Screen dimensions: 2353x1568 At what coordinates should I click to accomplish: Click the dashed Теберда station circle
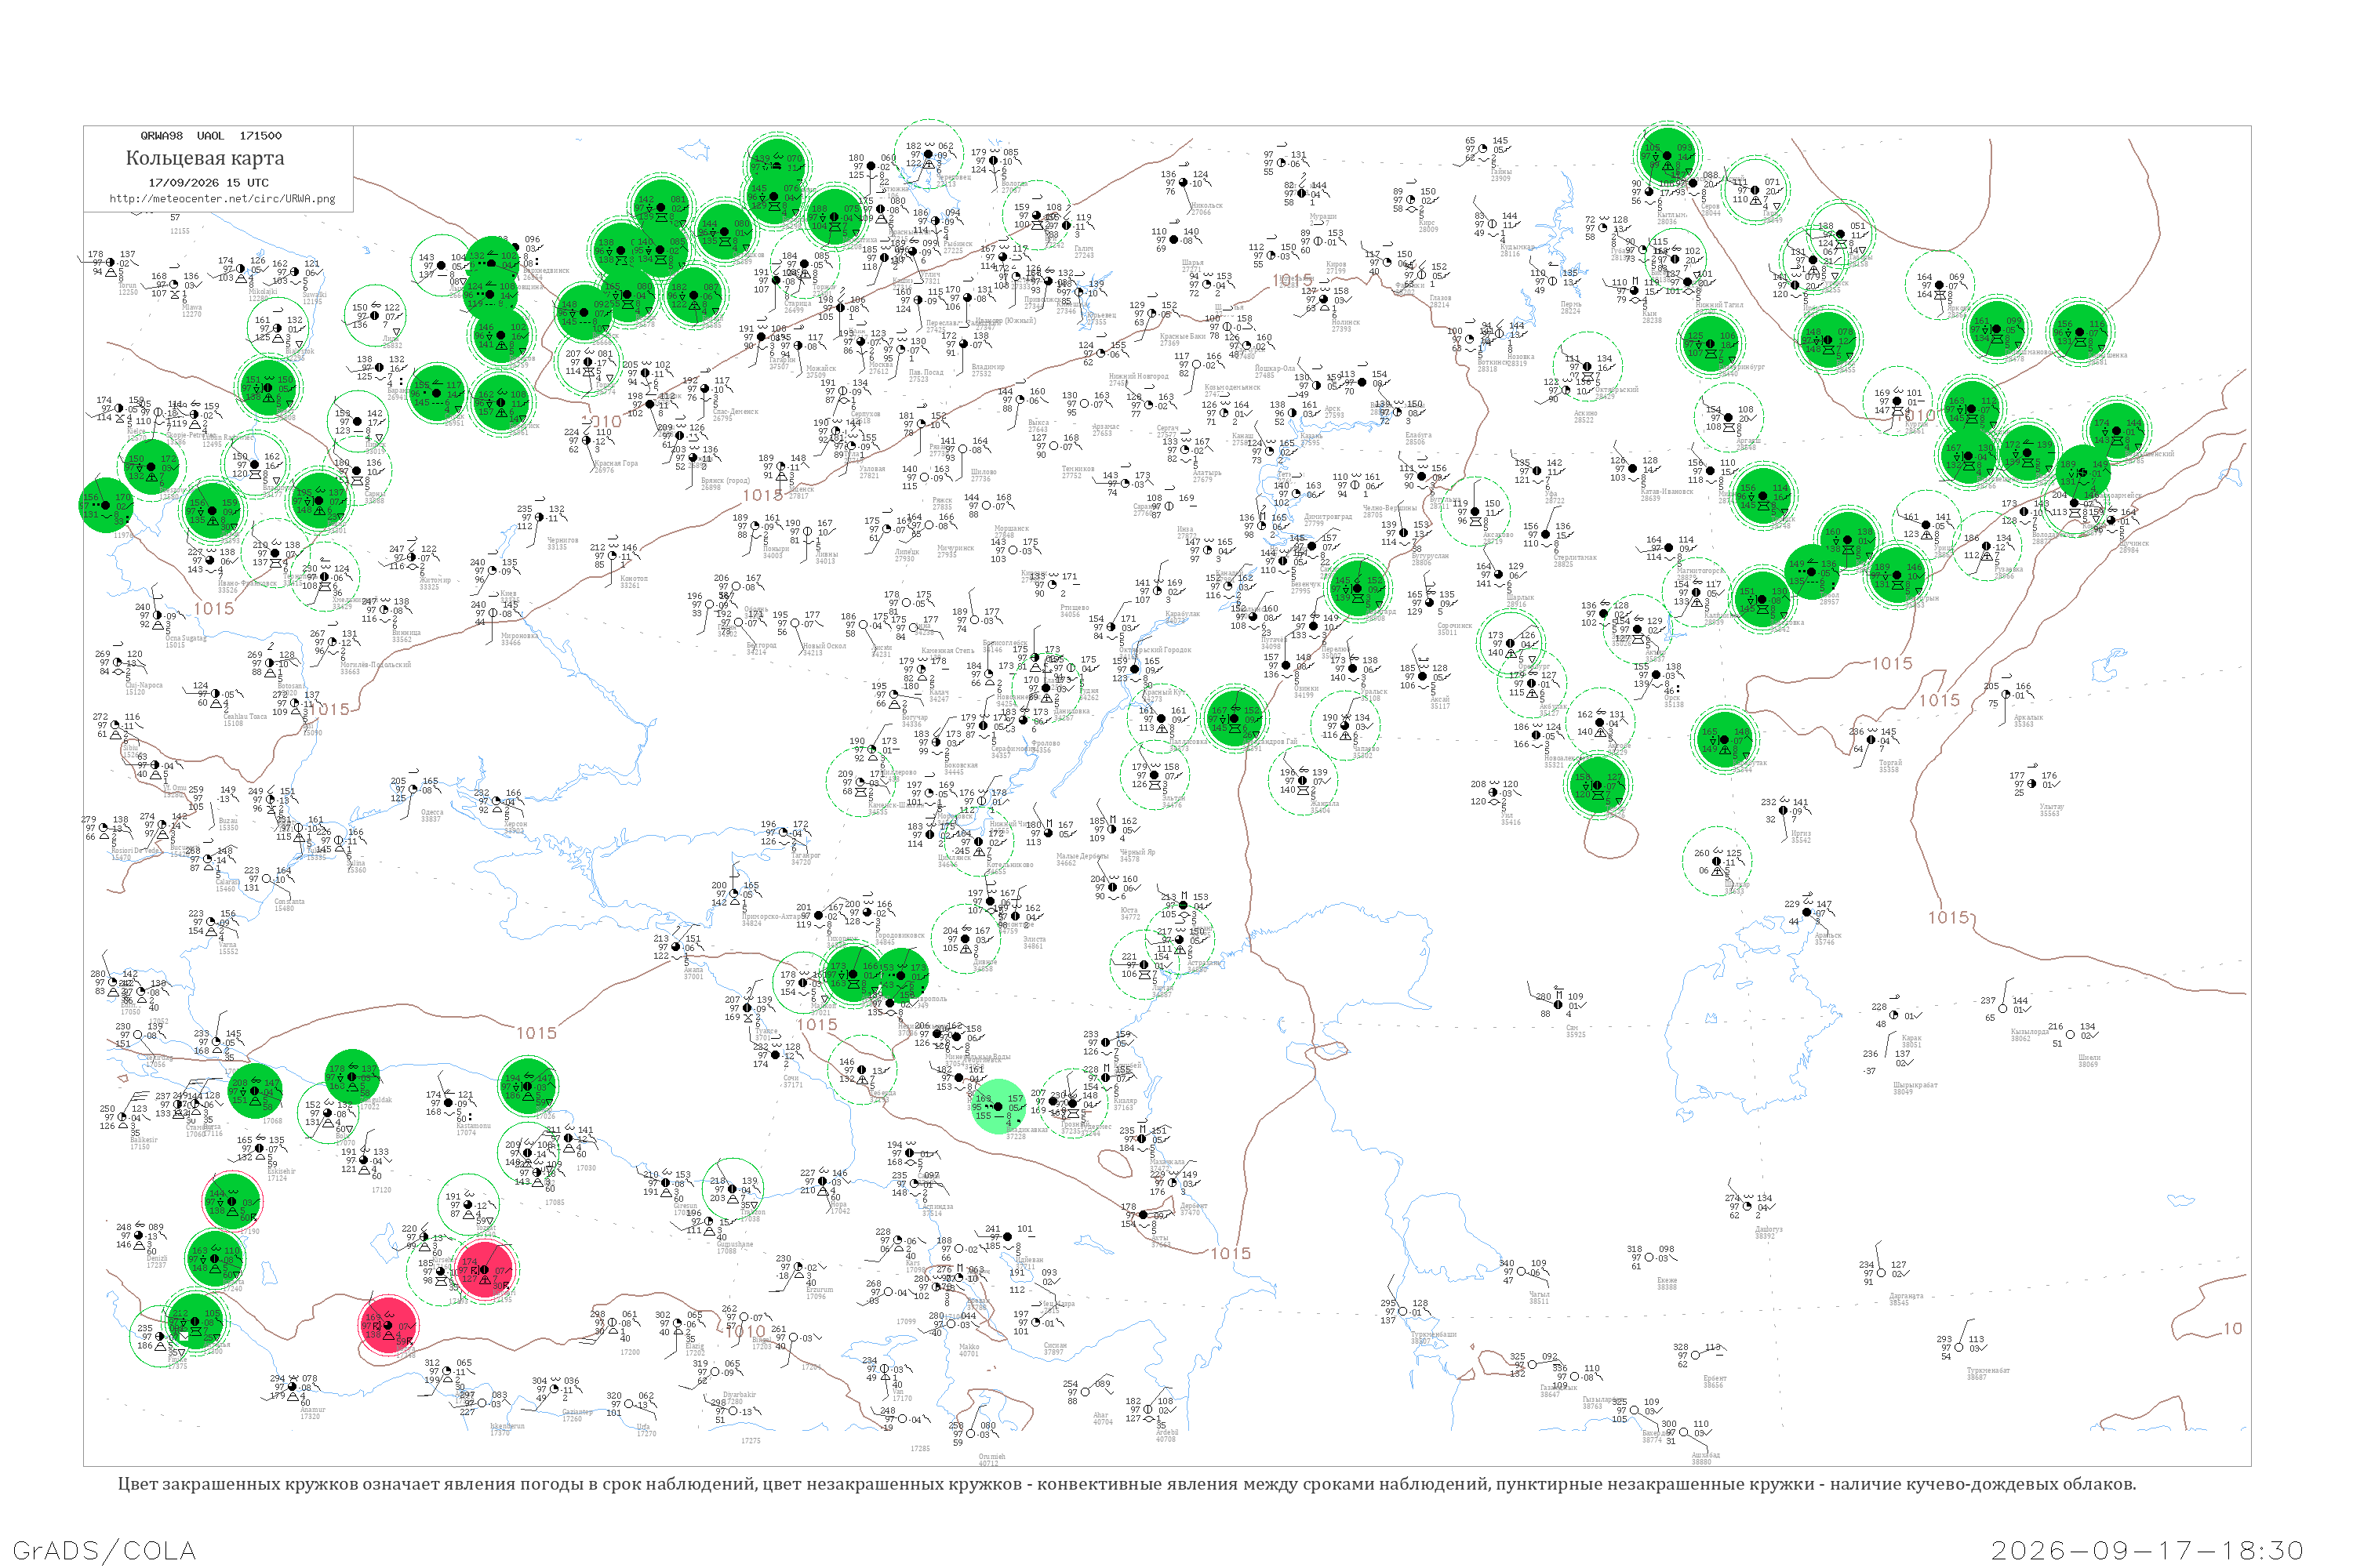coord(861,1070)
